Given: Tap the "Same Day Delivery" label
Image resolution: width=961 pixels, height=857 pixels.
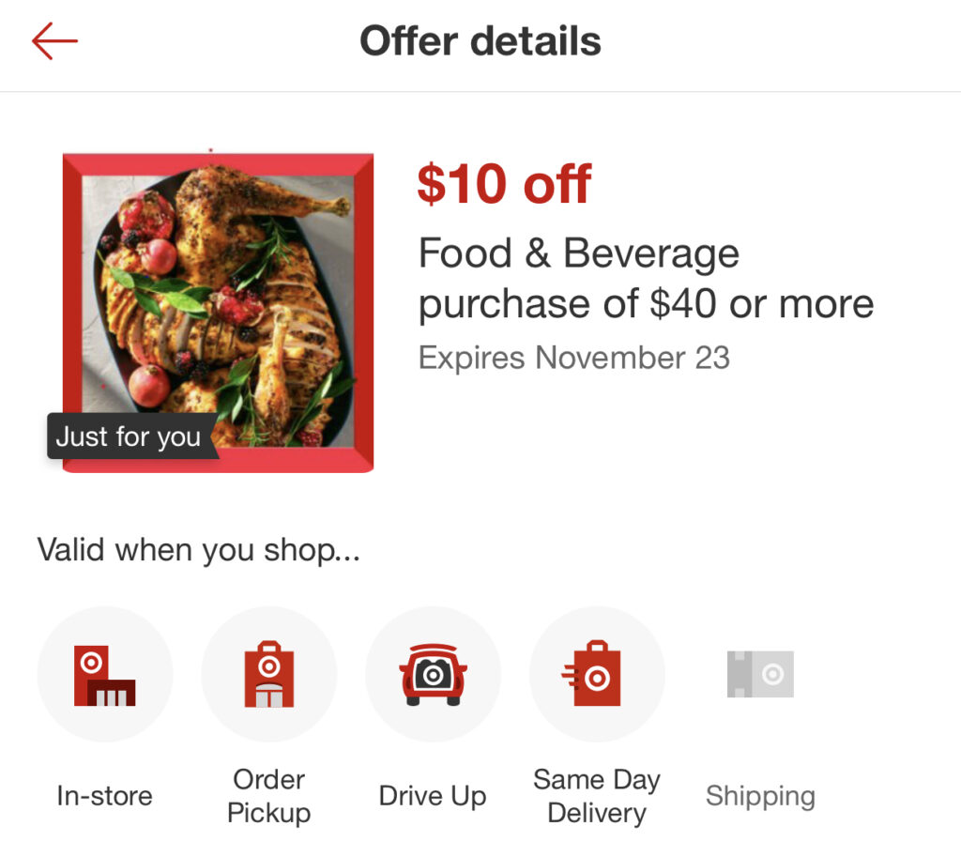Looking at the screenshot, I should pyautogui.click(x=597, y=796).
